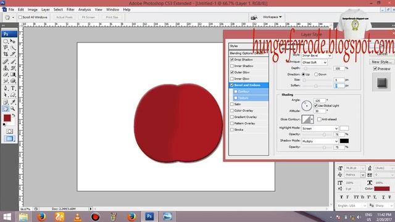Select the Lasso tool
Viewport: 395px width, 222px height.
[6, 47]
